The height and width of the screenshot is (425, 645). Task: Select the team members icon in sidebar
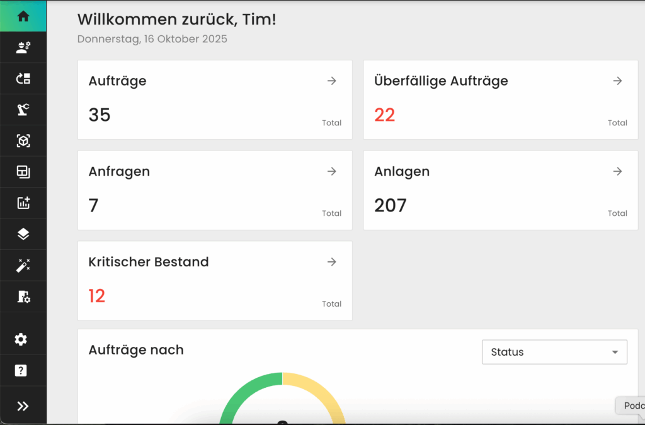pyautogui.click(x=23, y=47)
